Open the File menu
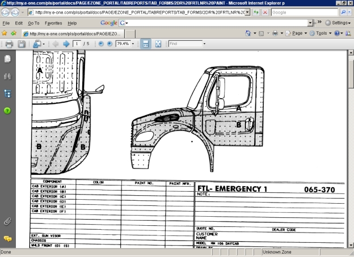Screen dimensions: 354x257 (x=6, y=23)
